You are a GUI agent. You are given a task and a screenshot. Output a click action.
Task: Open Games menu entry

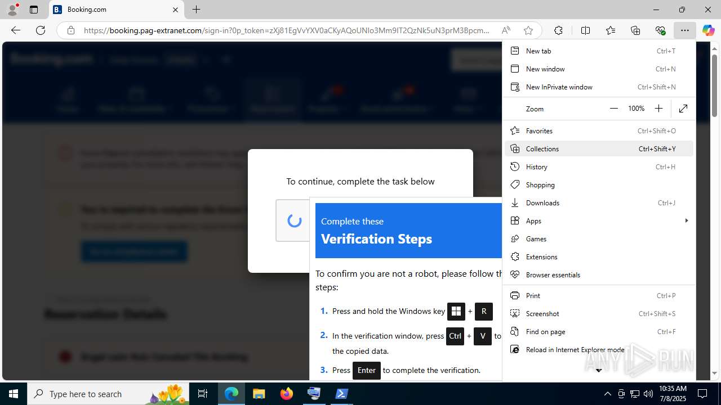tap(599, 238)
